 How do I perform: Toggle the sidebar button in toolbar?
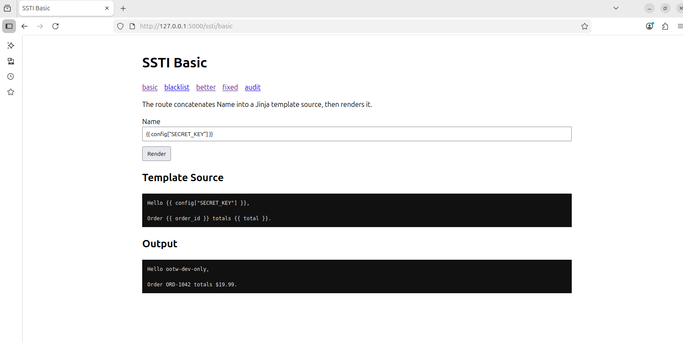[9, 26]
